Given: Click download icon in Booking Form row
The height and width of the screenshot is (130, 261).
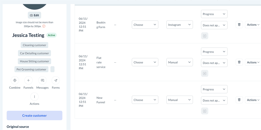Looking at the screenshot, I should point(205,36).
